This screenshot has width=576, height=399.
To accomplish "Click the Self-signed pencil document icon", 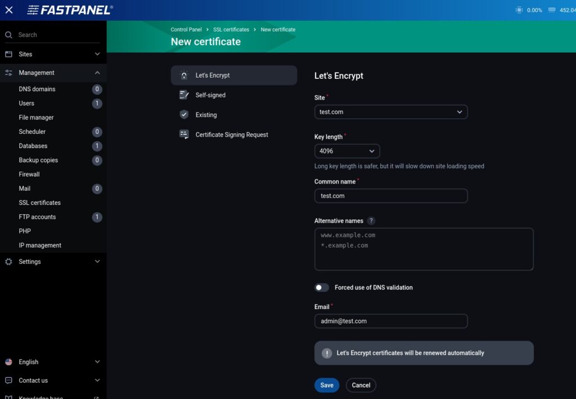I will click(184, 95).
